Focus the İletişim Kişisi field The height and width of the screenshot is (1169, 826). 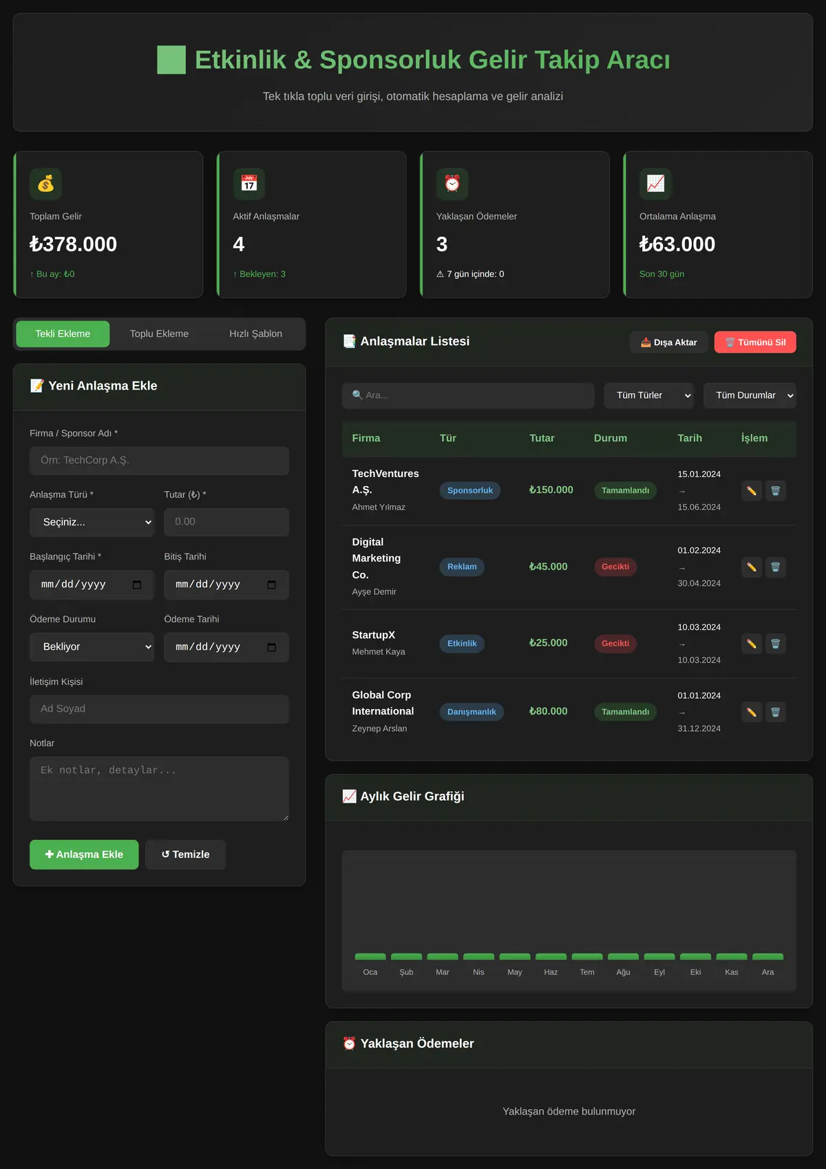[x=159, y=709]
